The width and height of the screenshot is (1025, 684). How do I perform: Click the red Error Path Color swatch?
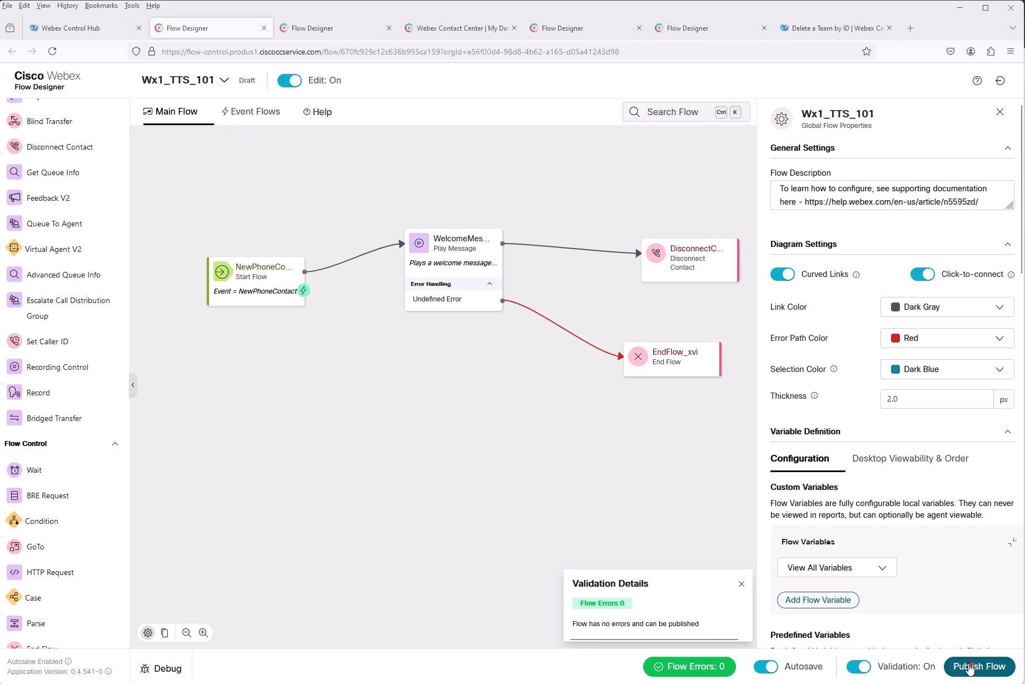[x=895, y=338]
